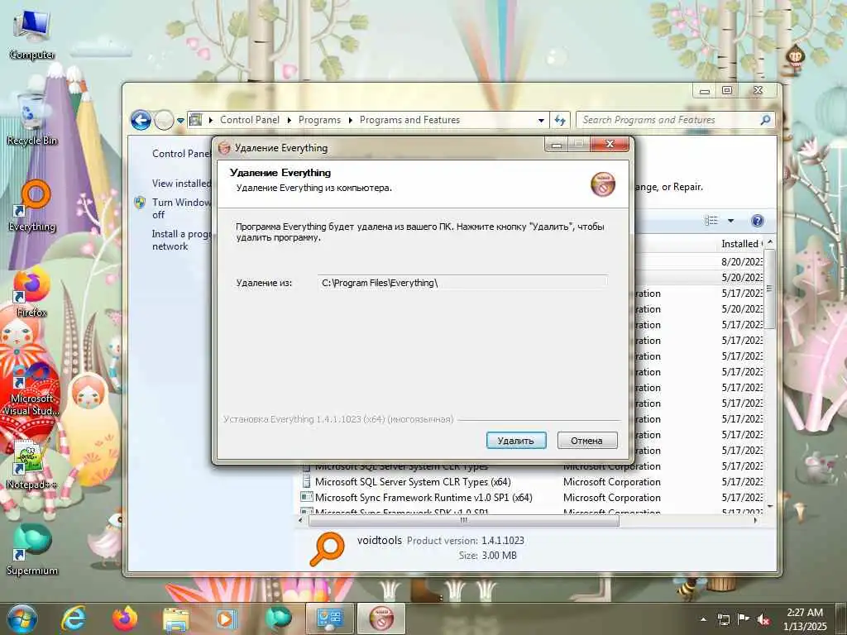Click Install a program from the network
This screenshot has width=847, height=635.
[181, 240]
